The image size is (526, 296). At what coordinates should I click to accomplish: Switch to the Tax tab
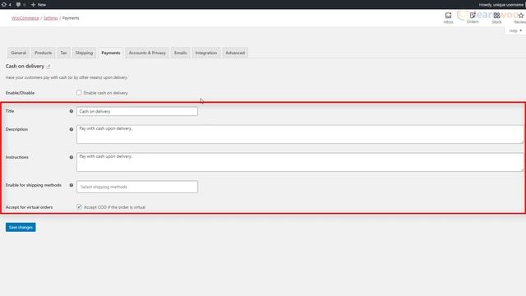click(x=63, y=53)
